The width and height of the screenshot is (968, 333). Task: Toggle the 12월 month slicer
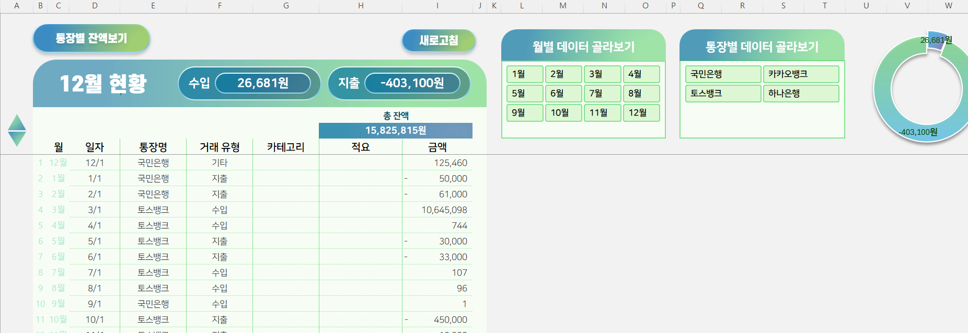point(641,113)
